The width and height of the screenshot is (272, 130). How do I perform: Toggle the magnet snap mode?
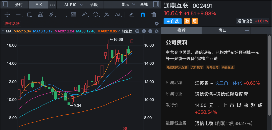click(143, 15)
